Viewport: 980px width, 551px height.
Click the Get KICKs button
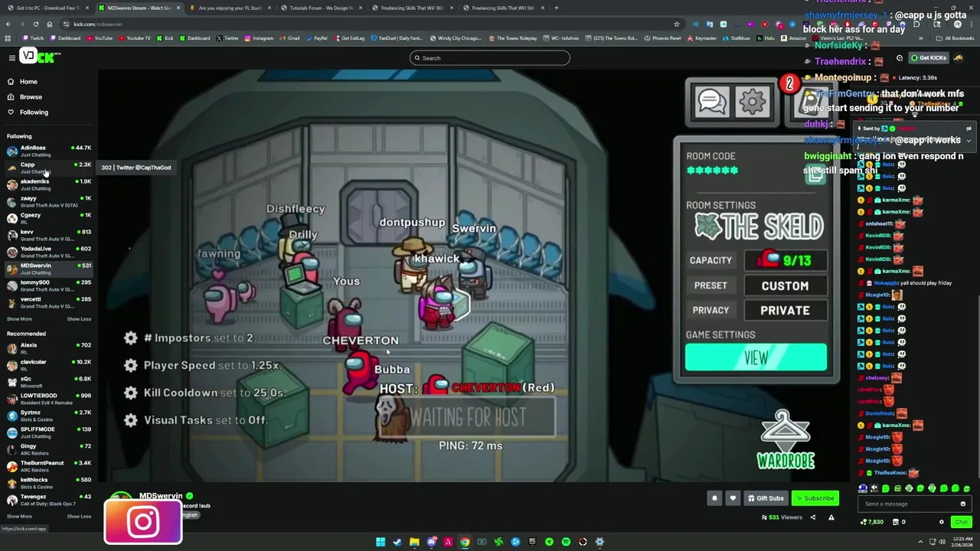[928, 58]
